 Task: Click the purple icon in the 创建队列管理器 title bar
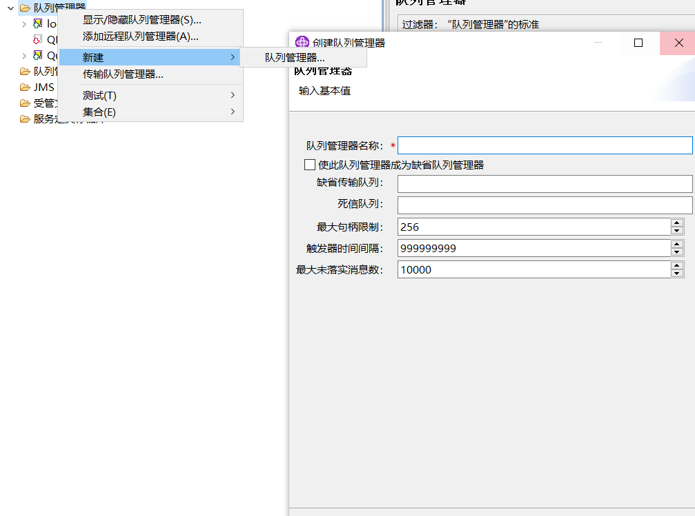point(302,43)
